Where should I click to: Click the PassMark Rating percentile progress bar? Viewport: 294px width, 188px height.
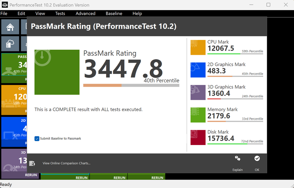pyautogui.click(x=131, y=85)
